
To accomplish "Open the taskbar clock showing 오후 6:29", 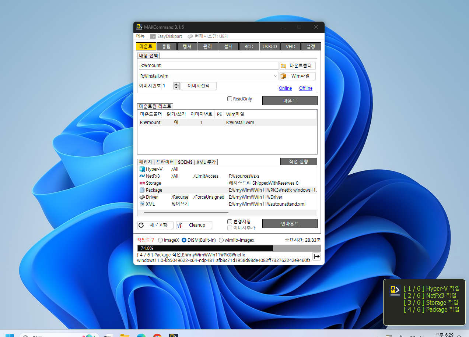I will point(444,335).
